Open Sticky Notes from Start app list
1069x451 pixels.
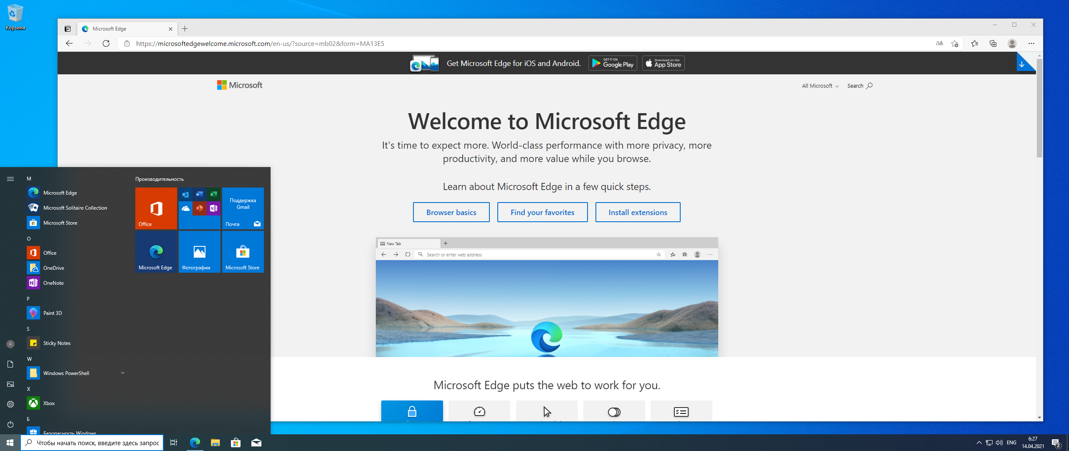click(75, 343)
